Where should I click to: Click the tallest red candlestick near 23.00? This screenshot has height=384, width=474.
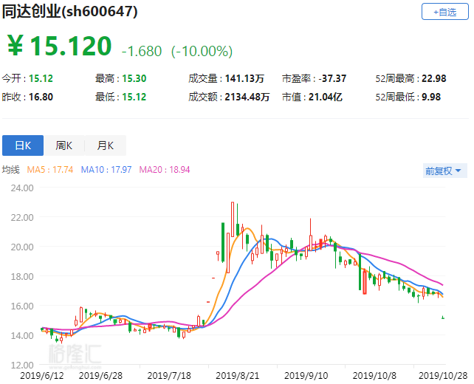(x=233, y=219)
